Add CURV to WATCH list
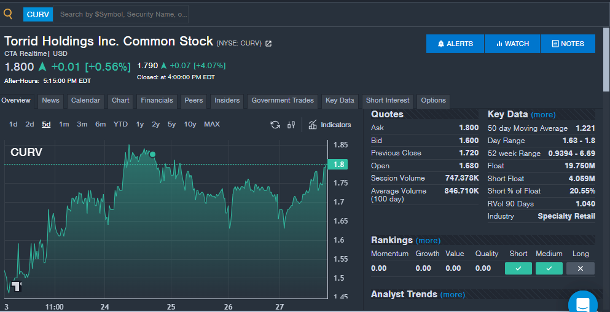 pos(512,44)
